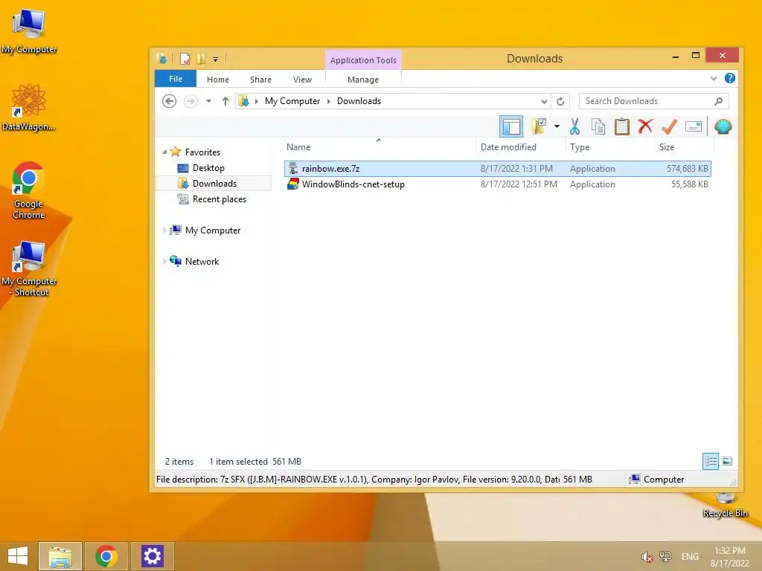Click the teal shell icon in toolbar

[x=723, y=126]
